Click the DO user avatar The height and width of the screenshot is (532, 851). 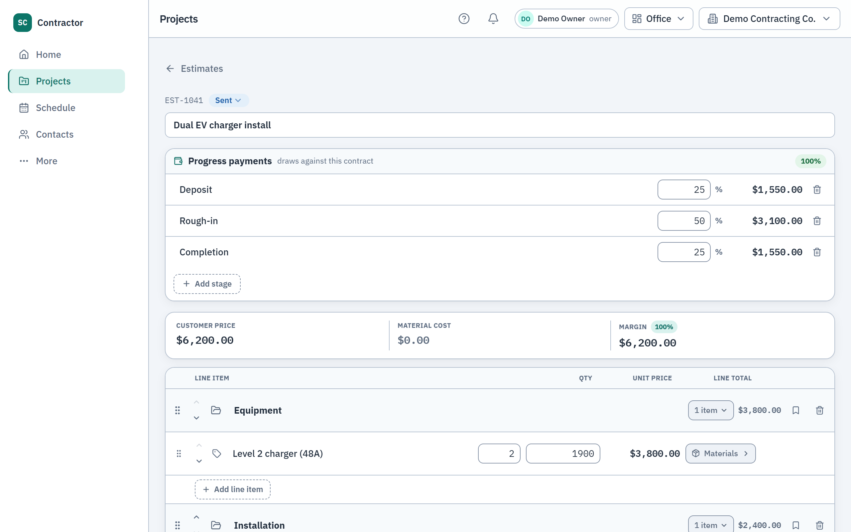[x=526, y=19]
